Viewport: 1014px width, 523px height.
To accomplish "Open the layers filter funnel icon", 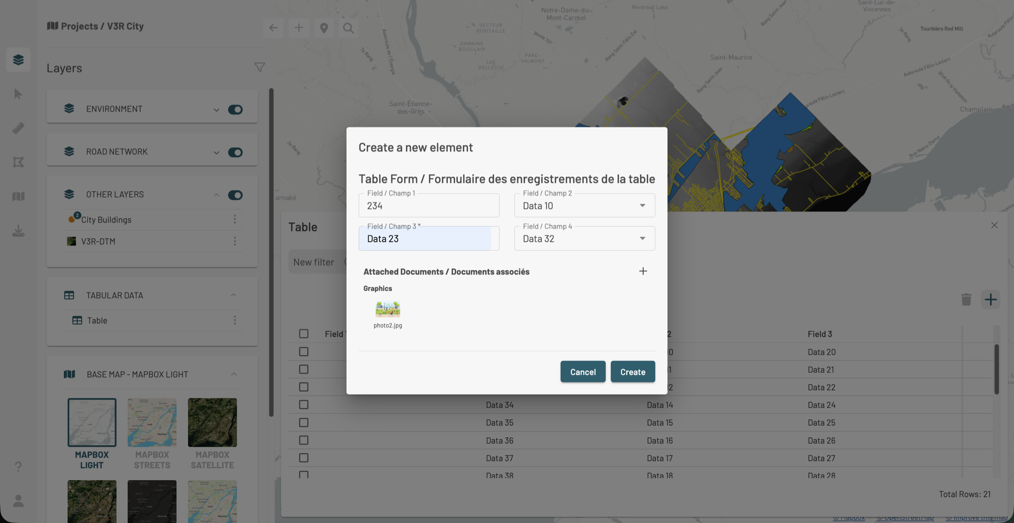I will click(x=260, y=67).
